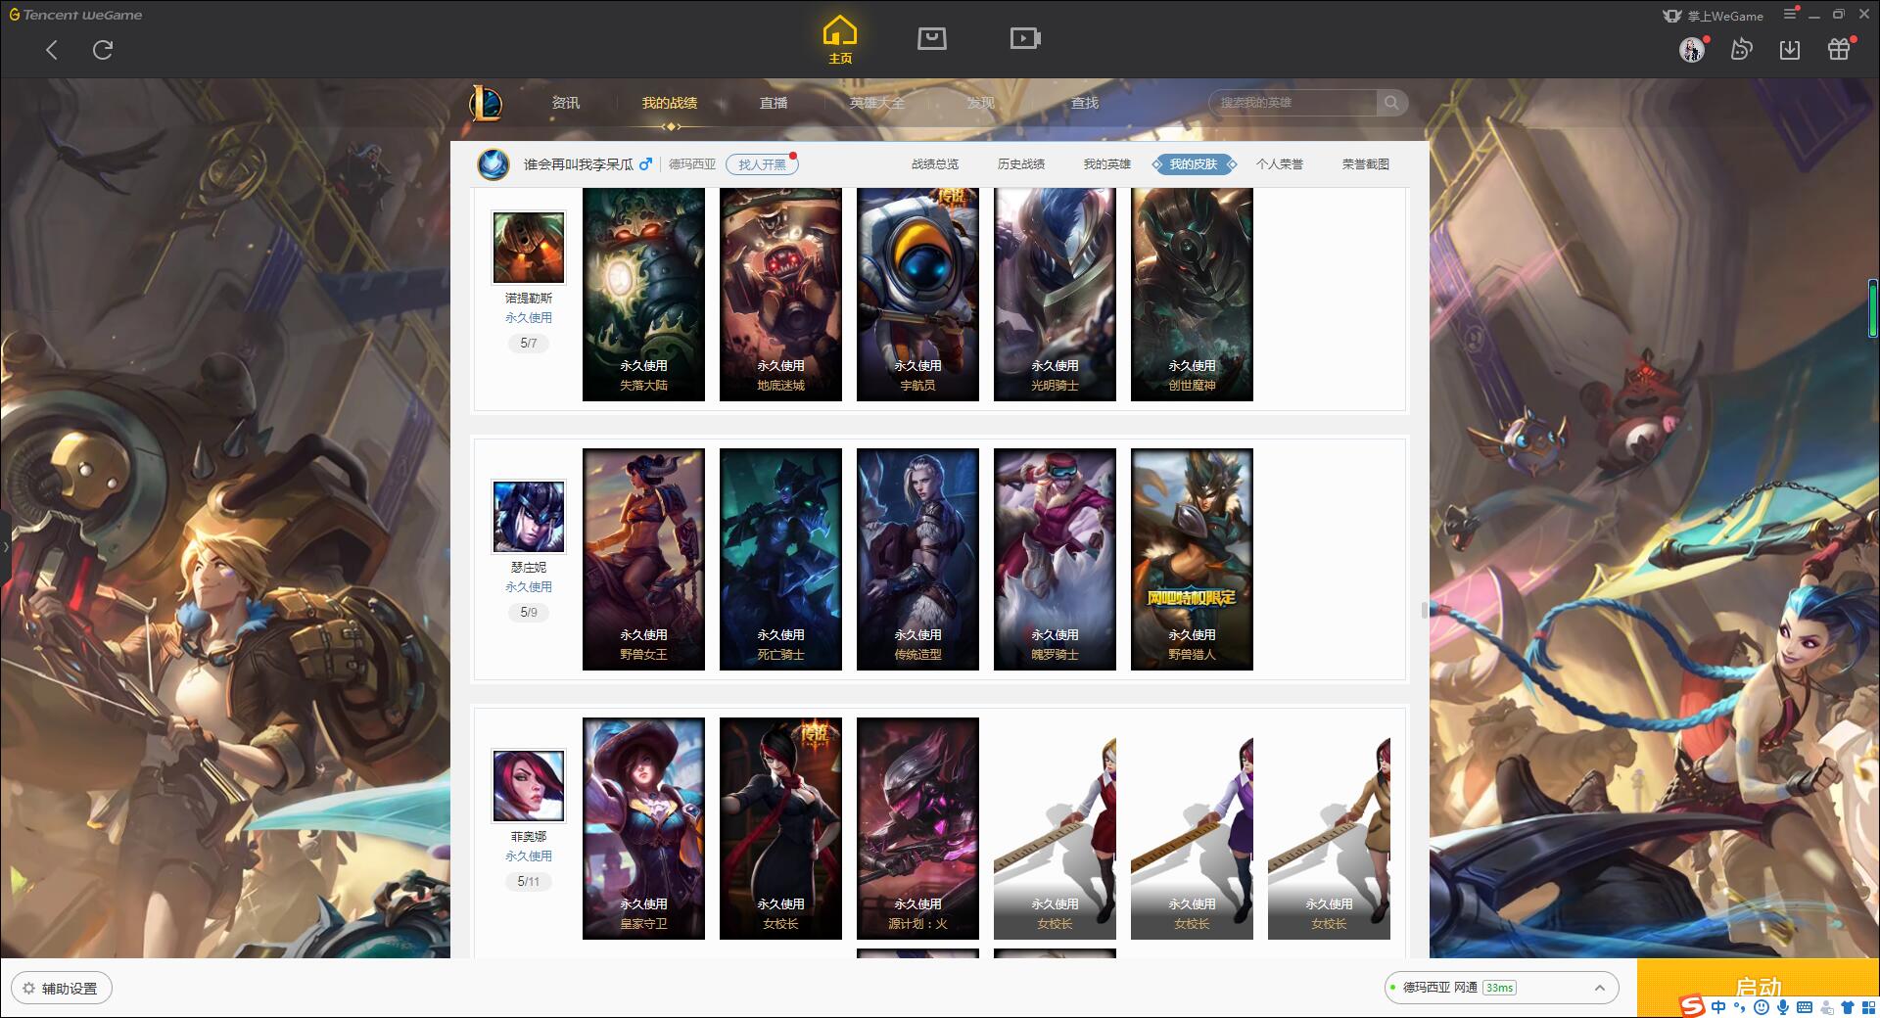The width and height of the screenshot is (1880, 1018).
Task: Open the 我的皮肤 sub-tab
Action: [x=1194, y=164]
